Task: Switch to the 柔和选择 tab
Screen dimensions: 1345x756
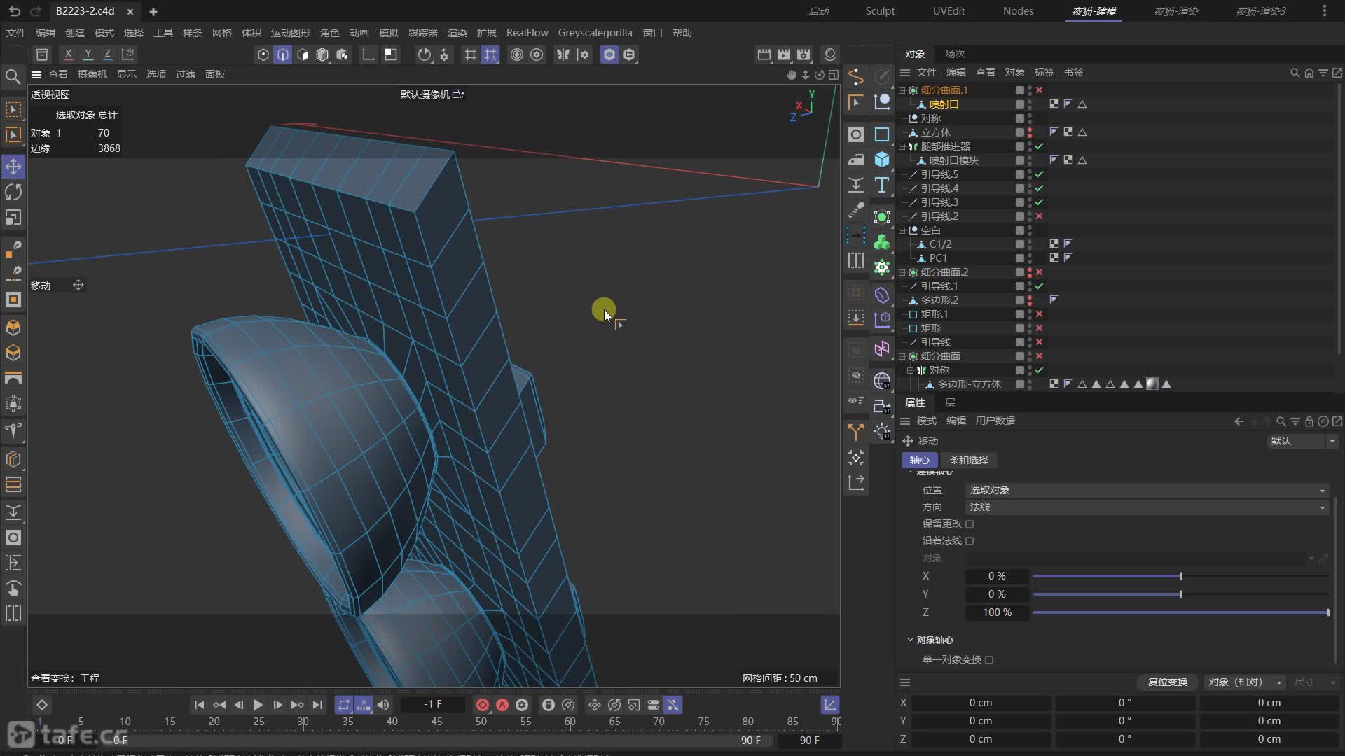Action: click(968, 460)
